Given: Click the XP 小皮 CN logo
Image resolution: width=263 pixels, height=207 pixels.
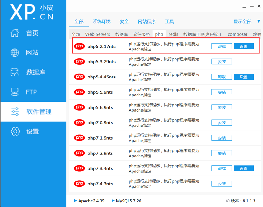Looking at the screenshot, I should (x=32, y=12).
